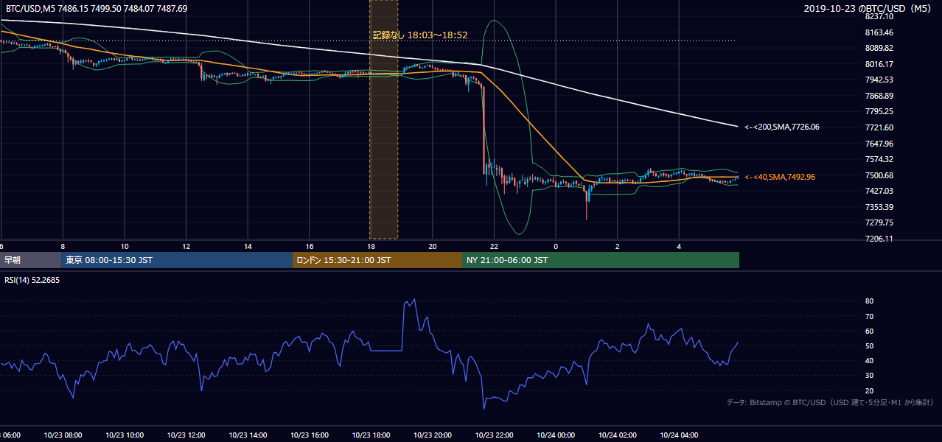Click hour tick 14 under price chart
The height and width of the screenshot is (442, 942).
pos(248,246)
